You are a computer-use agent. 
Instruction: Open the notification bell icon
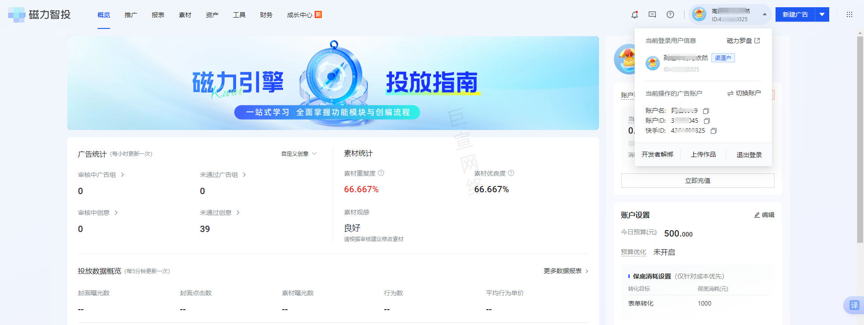pyautogui.click(x=634, y=14)
